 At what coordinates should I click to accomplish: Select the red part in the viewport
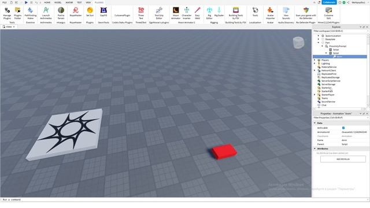point(224,151)
